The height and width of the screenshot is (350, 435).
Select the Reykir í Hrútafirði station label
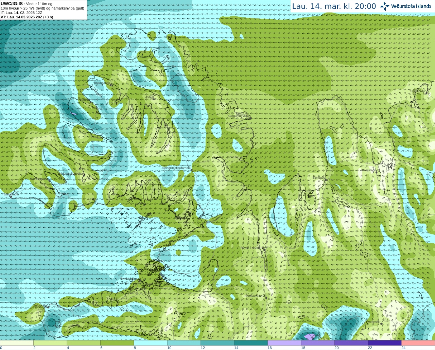[252, 248]
